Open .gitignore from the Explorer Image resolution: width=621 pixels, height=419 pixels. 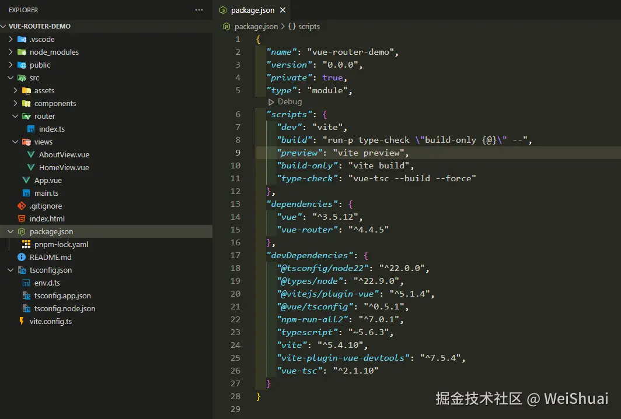[x=46, y=206]
